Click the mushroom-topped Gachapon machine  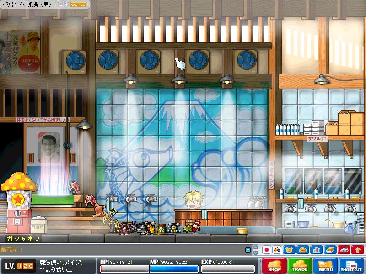tap(19, 202)
